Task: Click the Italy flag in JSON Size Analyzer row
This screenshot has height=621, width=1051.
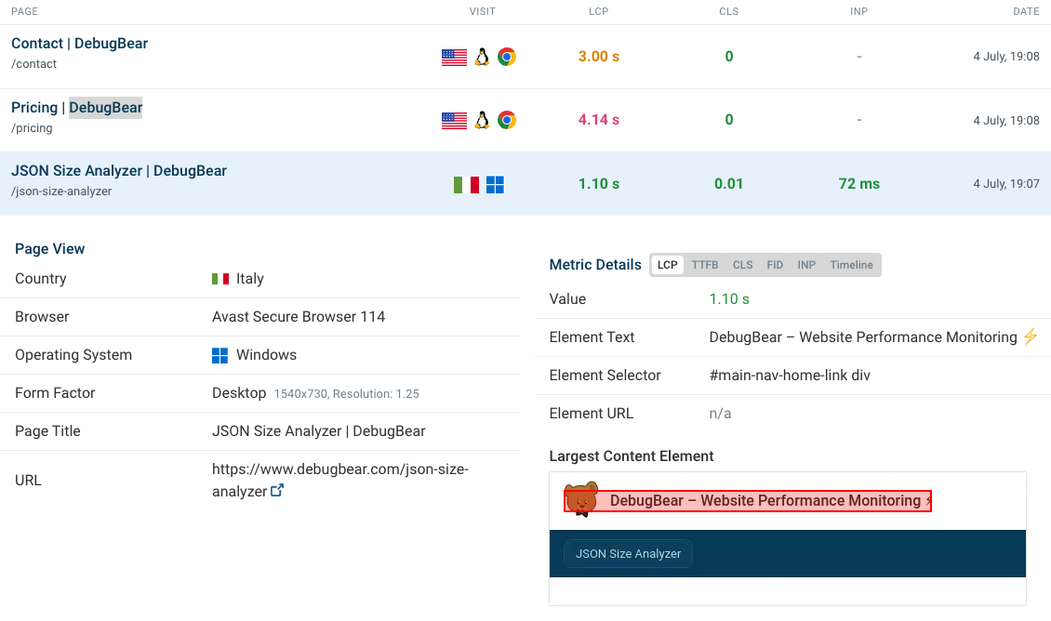Action: pyautogui.click(x=467, y=184)
